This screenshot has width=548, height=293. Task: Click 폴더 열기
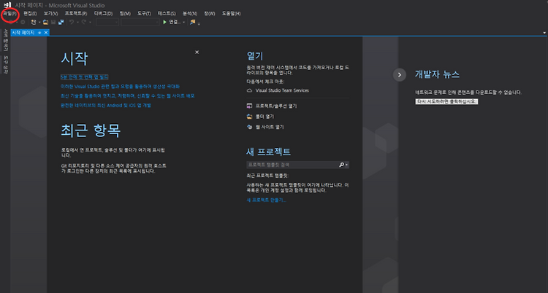pyautogui.click(x=265, y=117)
